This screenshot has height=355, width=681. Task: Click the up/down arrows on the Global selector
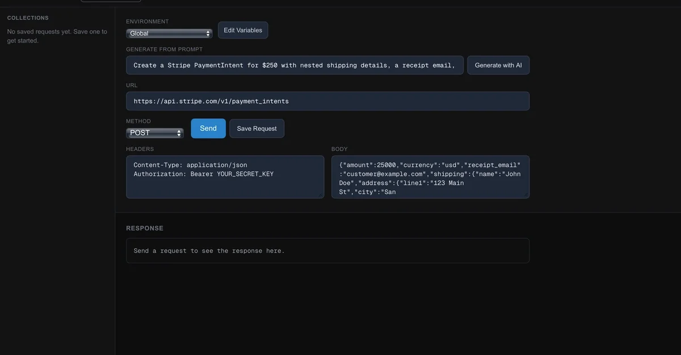tap(208, 33)
